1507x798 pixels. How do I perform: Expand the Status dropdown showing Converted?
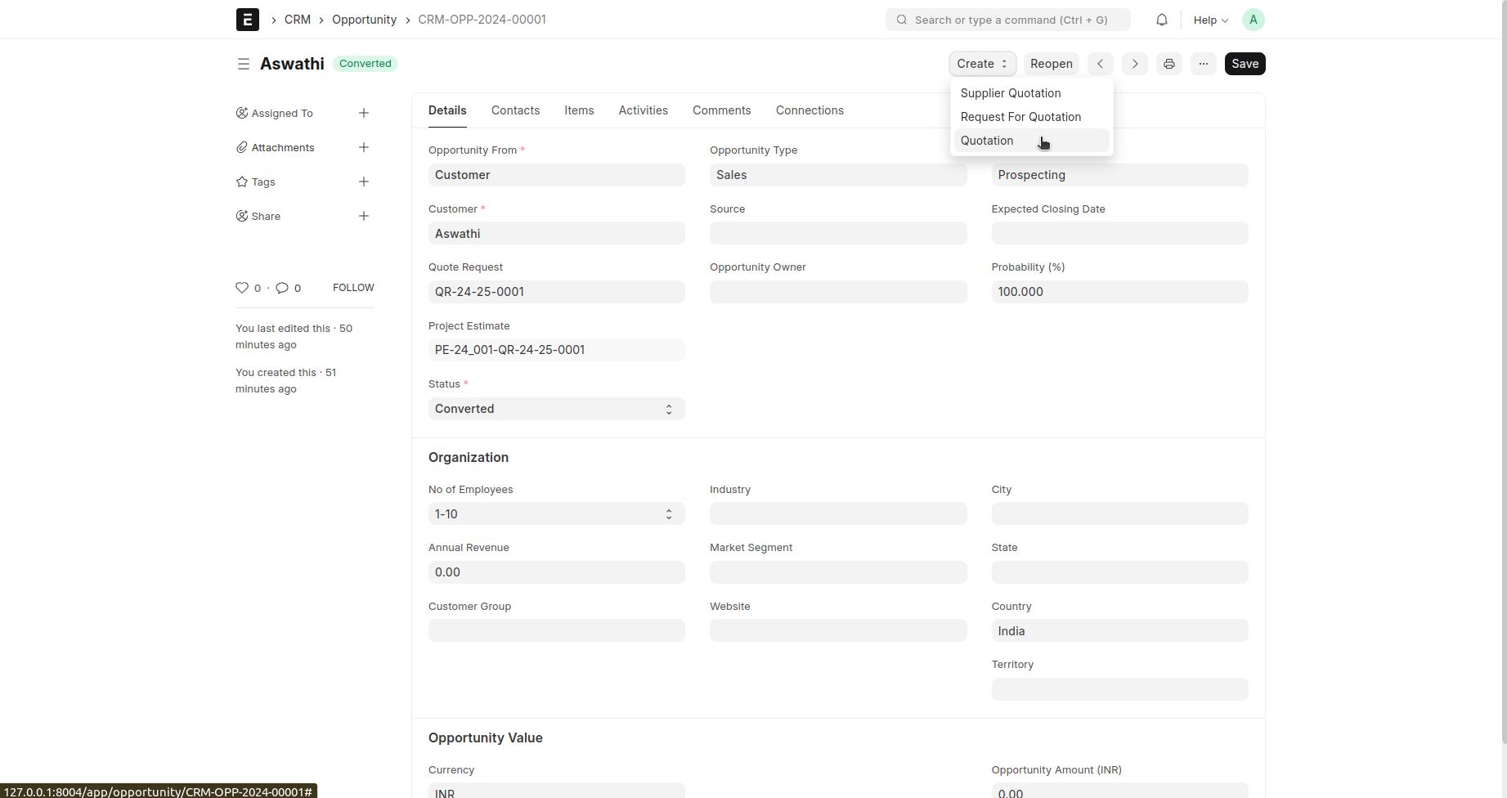point(556,409)
